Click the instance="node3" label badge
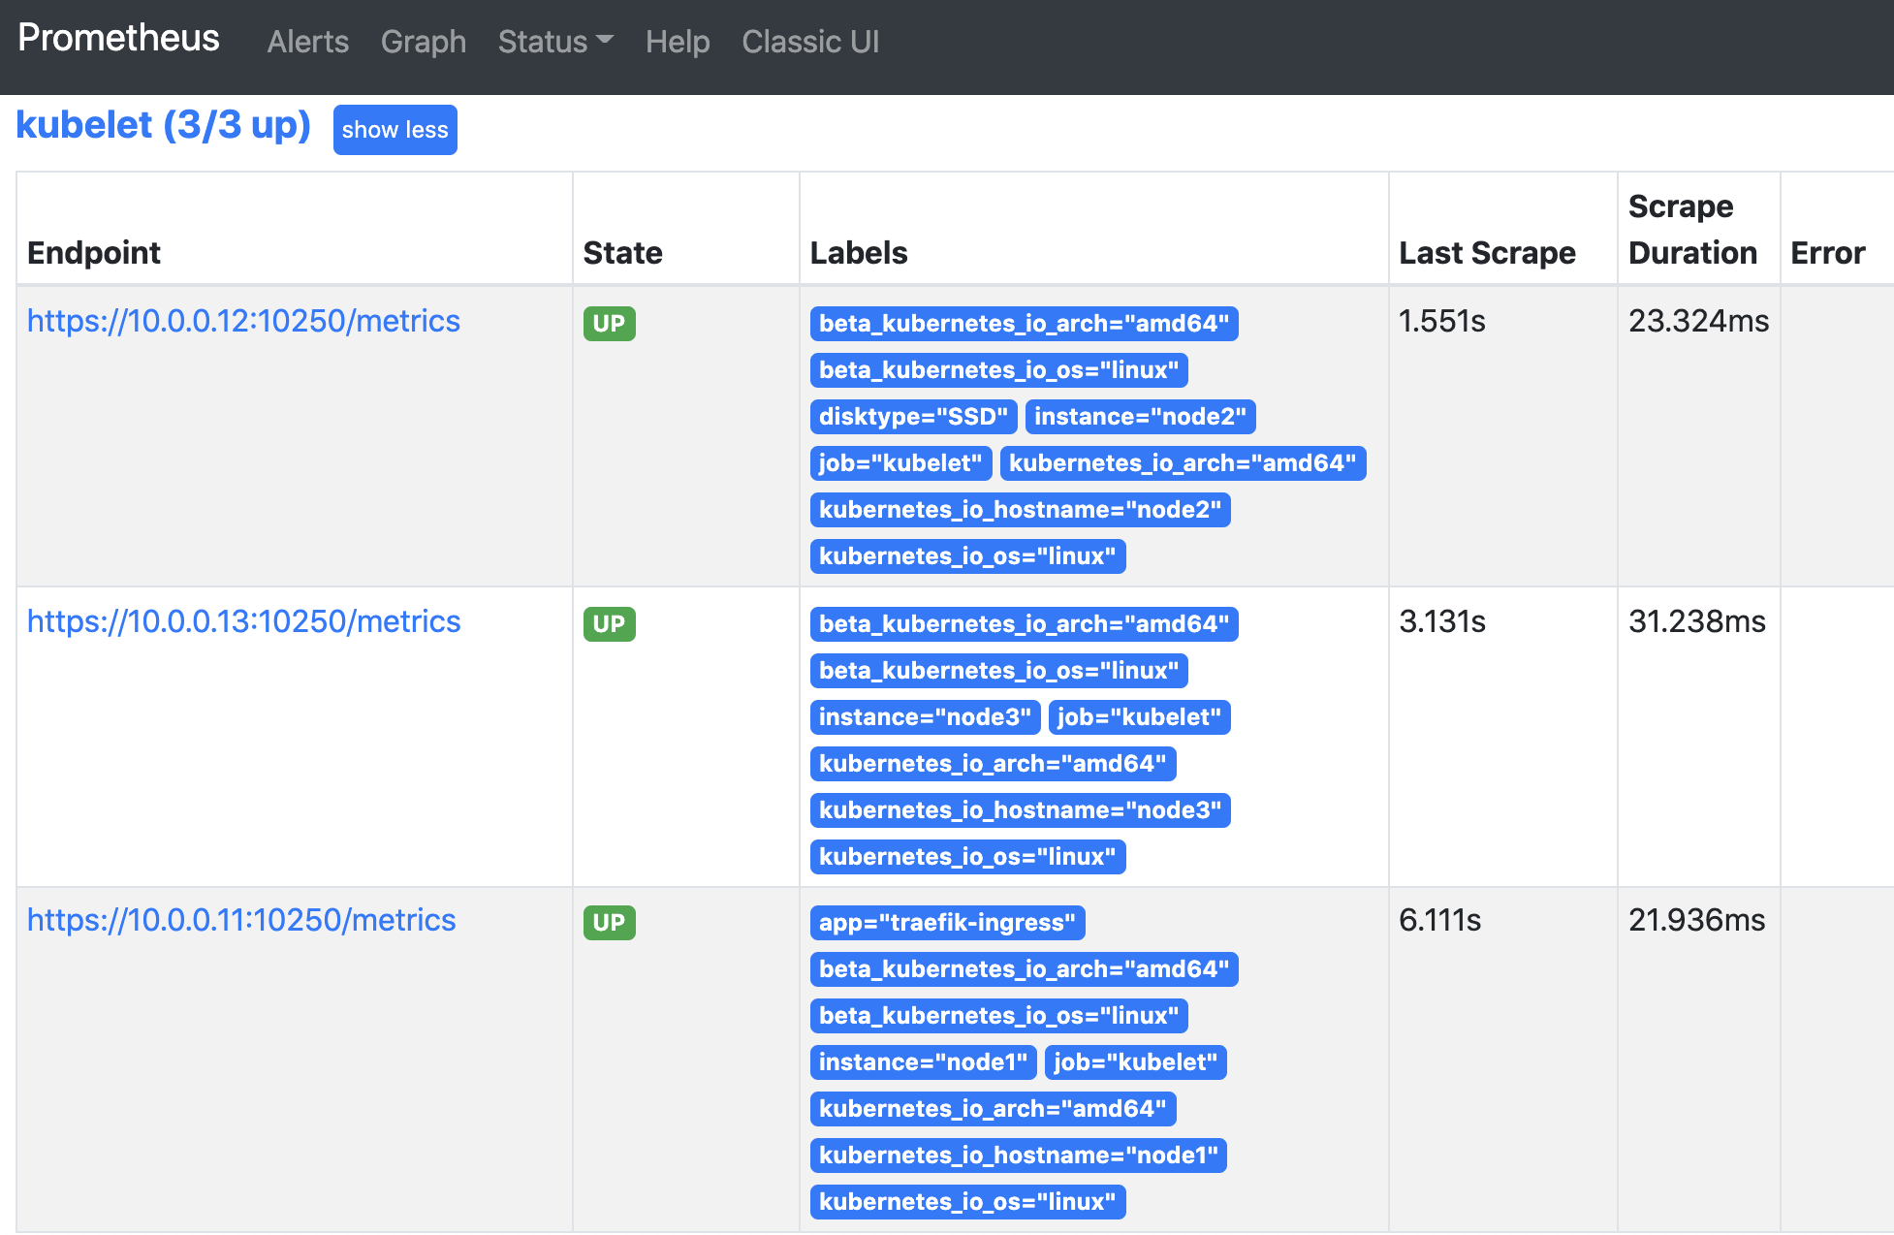 click(x=925, y=717)
